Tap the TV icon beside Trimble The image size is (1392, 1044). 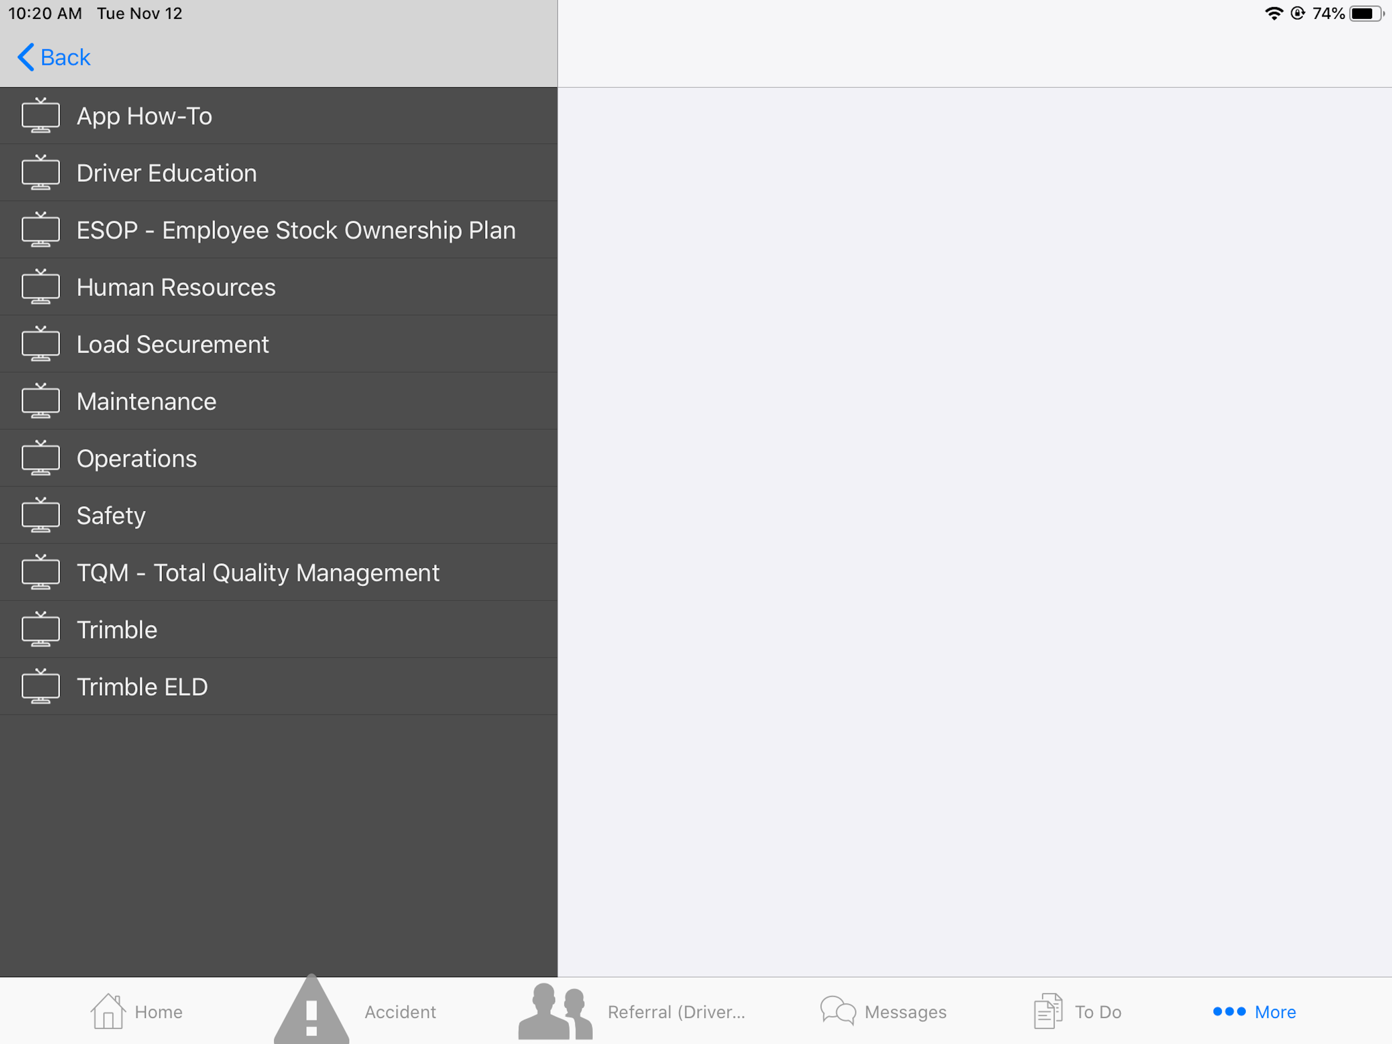[x=40, y=630]
